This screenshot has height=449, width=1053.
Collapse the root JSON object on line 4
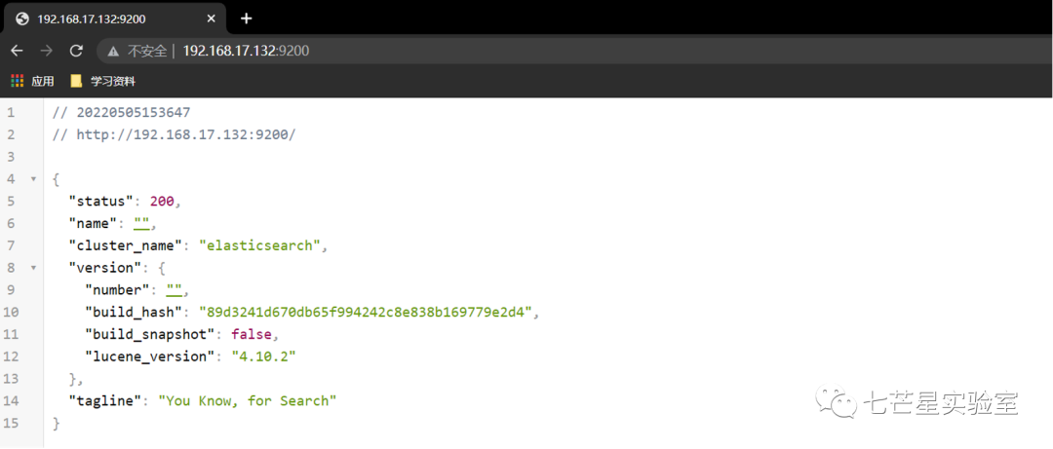[x=32, y=179]
